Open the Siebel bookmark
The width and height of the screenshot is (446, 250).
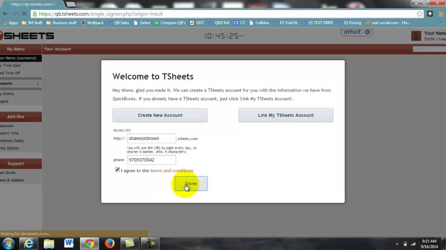tap(142, 23)
